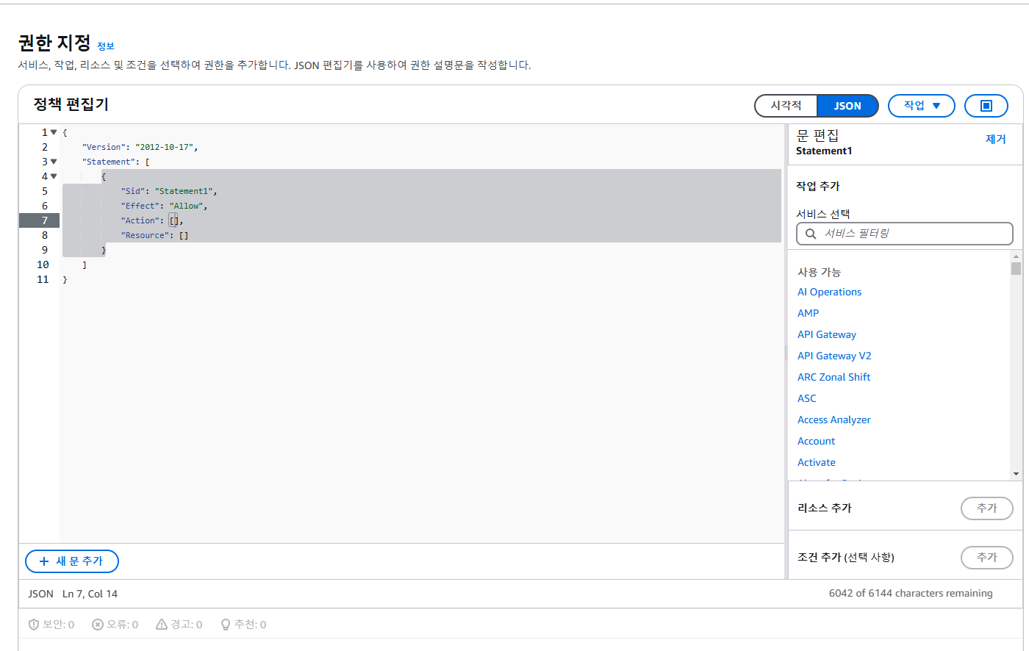Viewport: 1029px width, 651px height.
Task: Click the "Sid": "Statement1" line
Action: point(168,191)
